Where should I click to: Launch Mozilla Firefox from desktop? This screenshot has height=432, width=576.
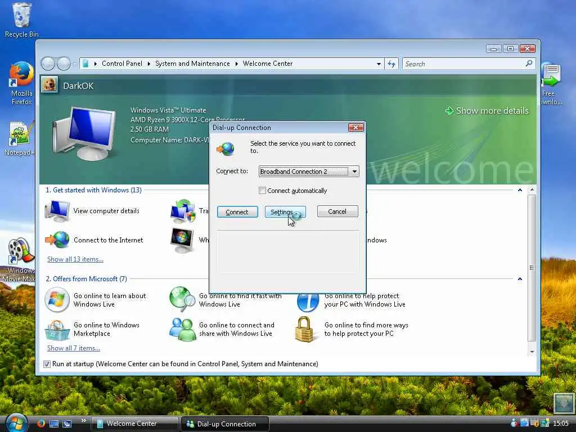coord(22,83)
